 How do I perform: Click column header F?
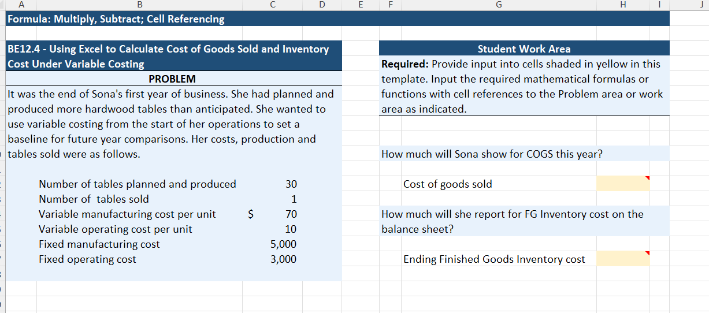390,4
